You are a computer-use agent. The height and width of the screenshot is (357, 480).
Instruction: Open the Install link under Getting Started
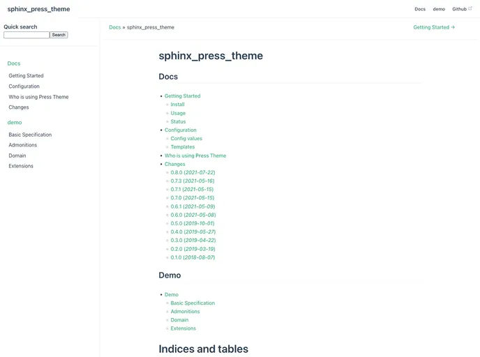[x=177, y=105]
